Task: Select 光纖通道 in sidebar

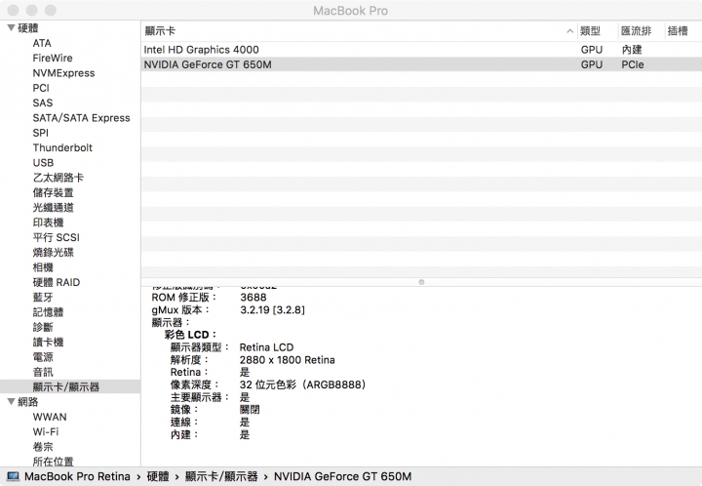Action: coord(53,208)
